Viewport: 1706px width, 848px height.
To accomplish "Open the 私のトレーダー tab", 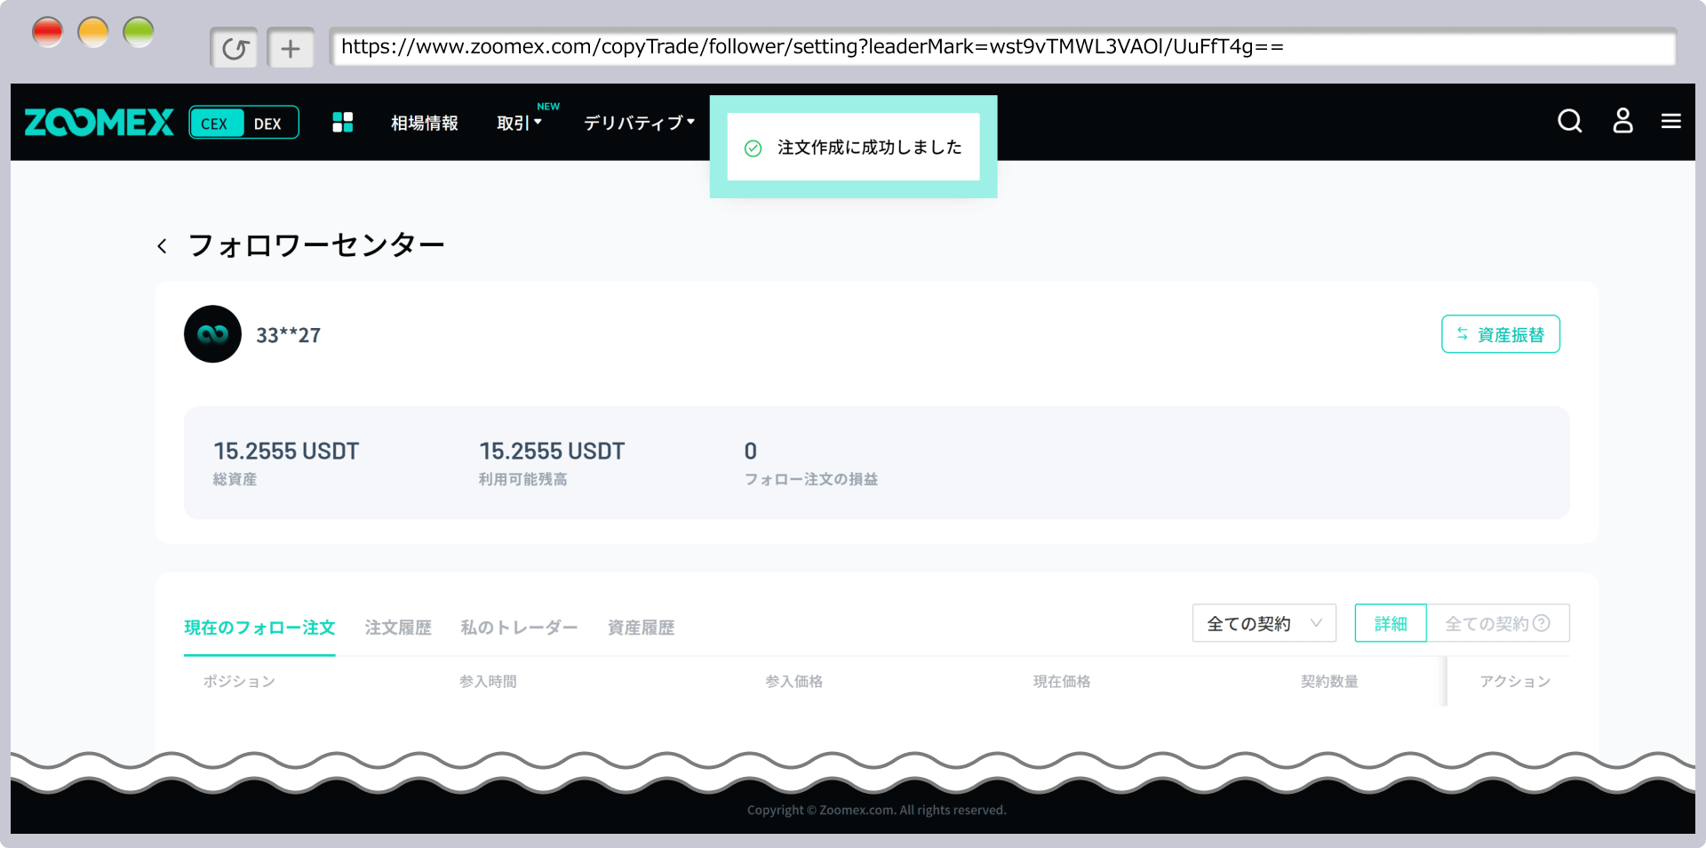I will tap(520, 628).
